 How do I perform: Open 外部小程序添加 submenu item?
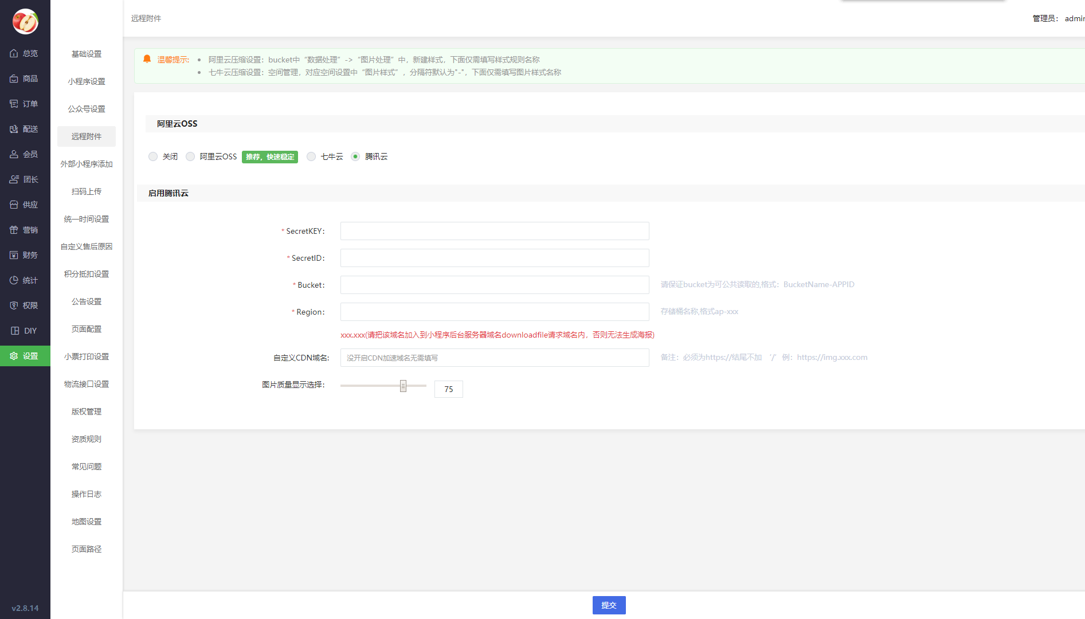[x=87, y=164]
